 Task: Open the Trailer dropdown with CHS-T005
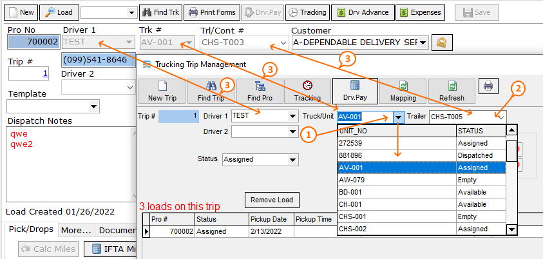pyautogui.click(x=500, y=117)
